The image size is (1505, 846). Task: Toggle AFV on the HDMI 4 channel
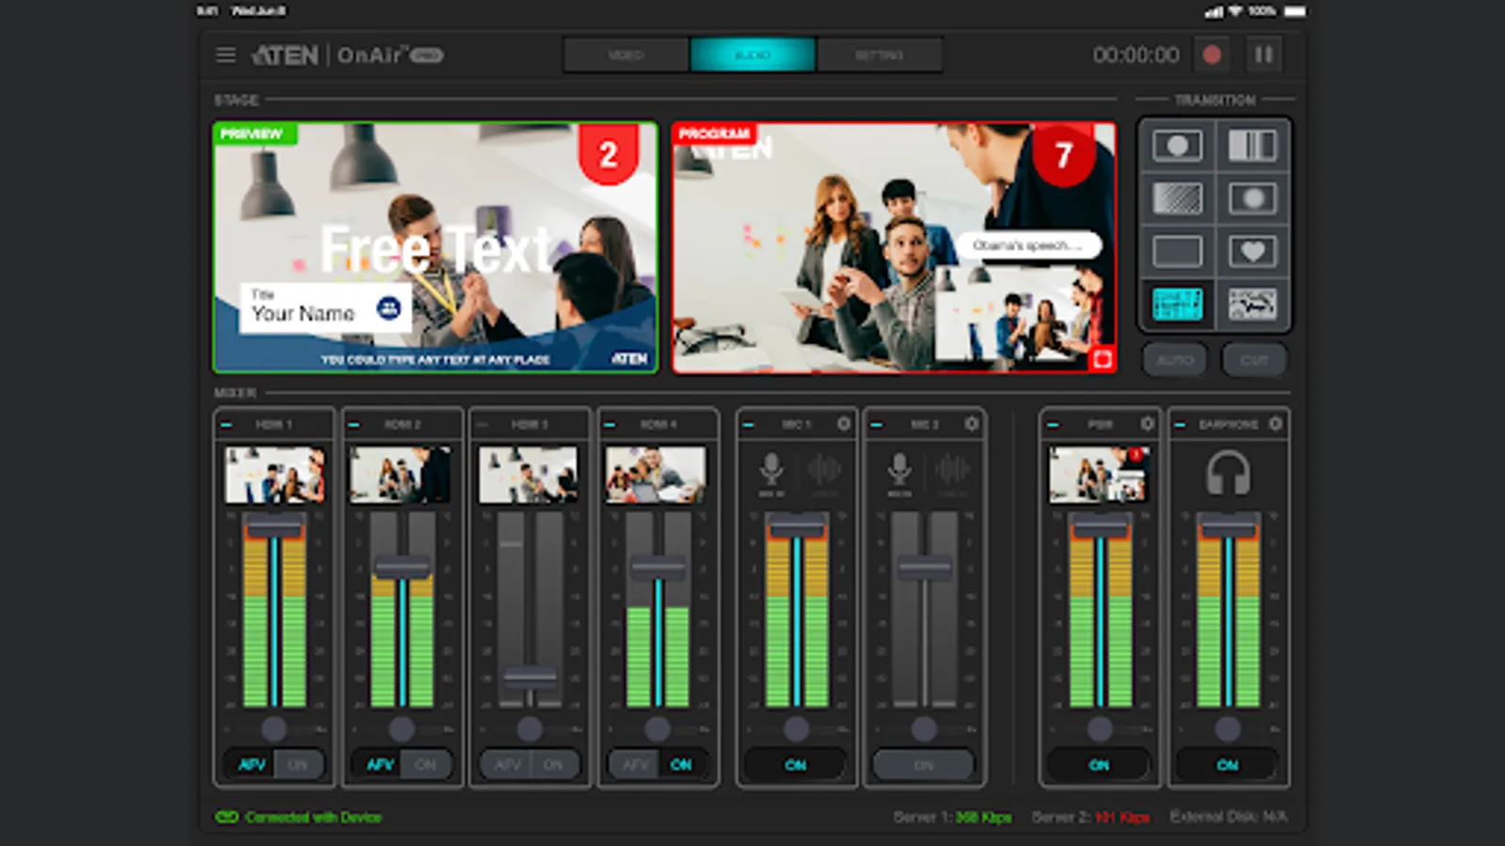635,765
